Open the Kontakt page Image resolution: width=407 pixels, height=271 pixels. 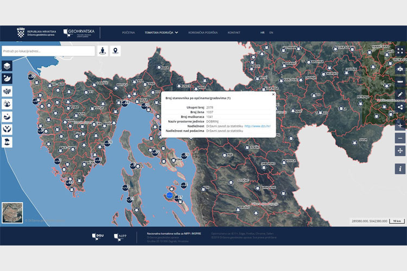tap(234, 33)
